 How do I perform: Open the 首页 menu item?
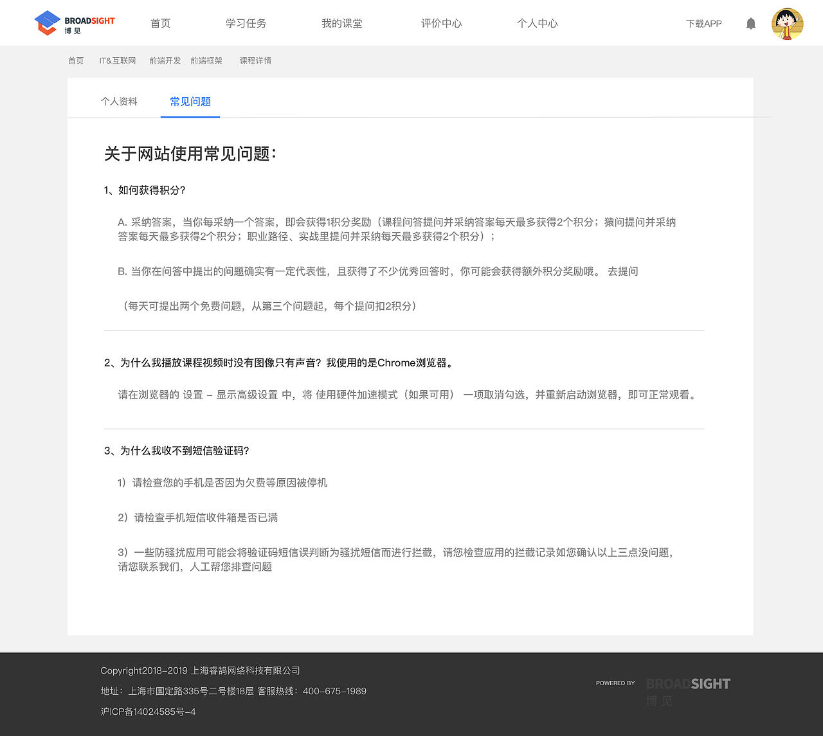click(160, 22)
